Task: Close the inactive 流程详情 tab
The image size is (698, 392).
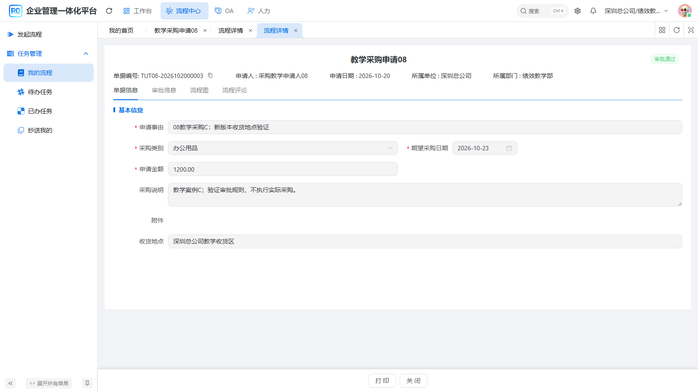Action: (x=250, y=30)
